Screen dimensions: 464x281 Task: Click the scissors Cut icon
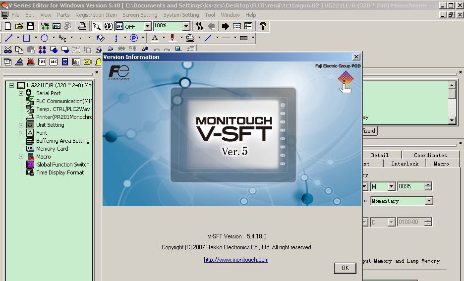[x=7, y=50]
